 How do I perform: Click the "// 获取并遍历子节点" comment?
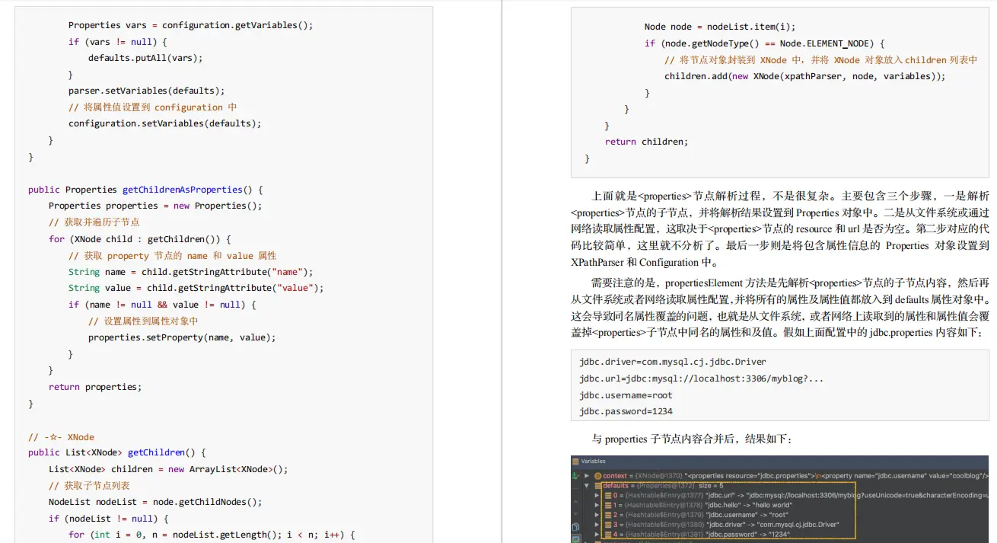tap(94, 222)
